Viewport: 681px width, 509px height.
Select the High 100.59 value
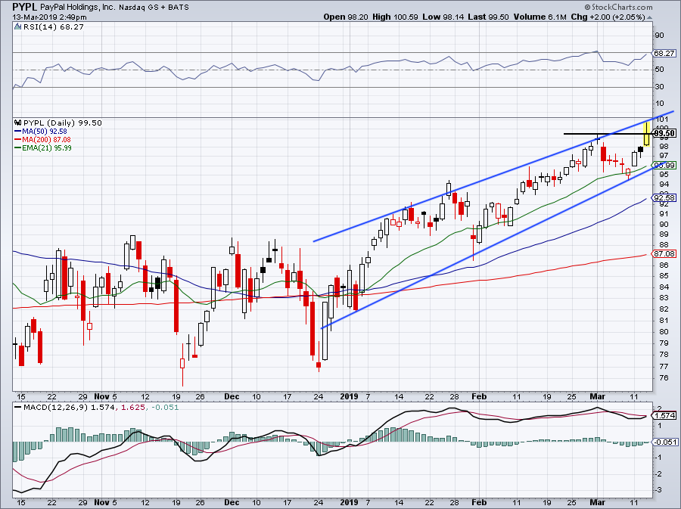[395, 17]
